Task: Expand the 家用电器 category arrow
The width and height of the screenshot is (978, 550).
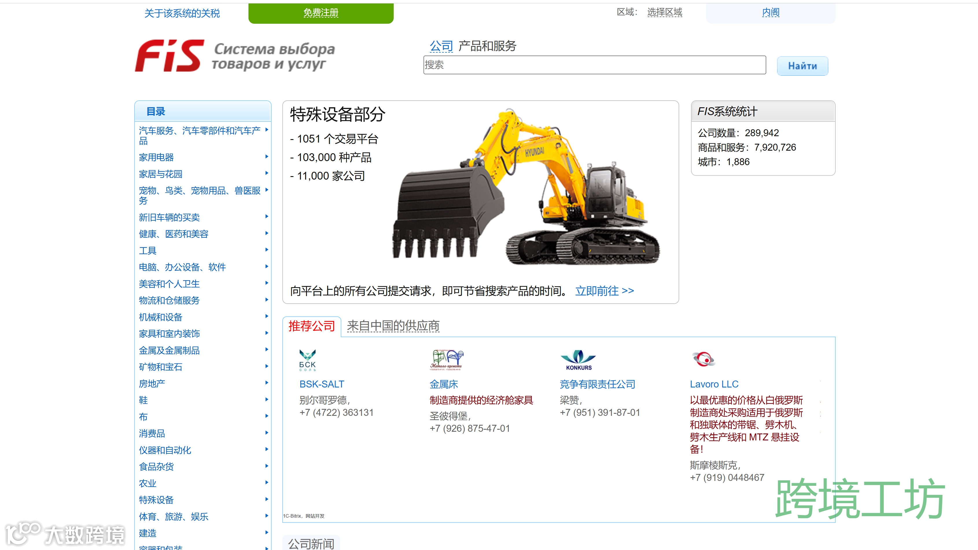Action: pyautogui.click(x=267, y=156)
